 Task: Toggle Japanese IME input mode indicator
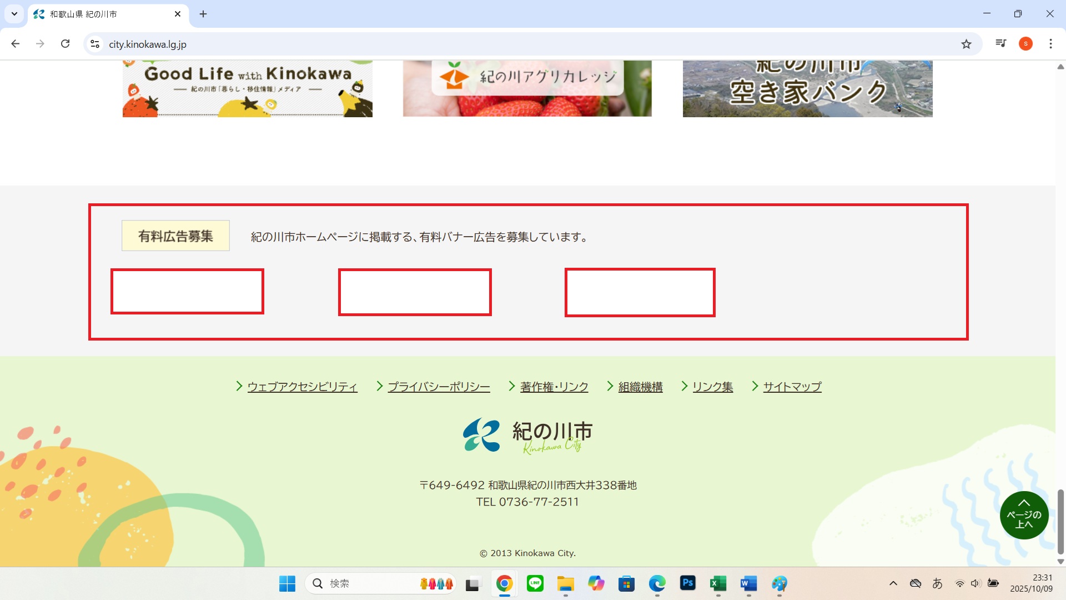tap(937, 583)
